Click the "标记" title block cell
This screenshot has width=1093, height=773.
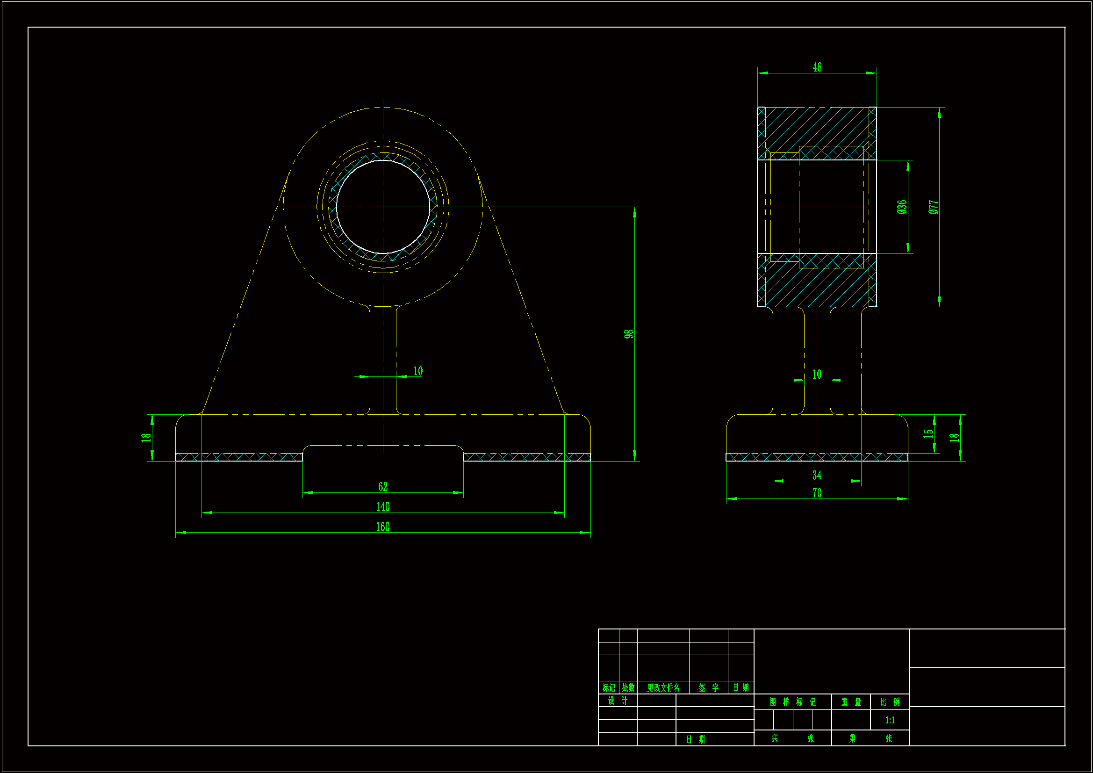[x=608, y=687]
